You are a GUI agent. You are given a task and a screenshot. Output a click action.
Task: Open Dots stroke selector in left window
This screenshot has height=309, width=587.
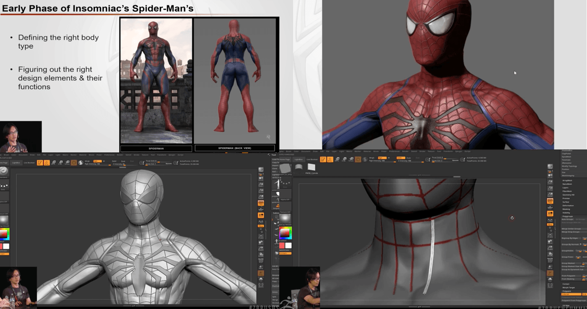pyautogui.click(x=3, y=185)
